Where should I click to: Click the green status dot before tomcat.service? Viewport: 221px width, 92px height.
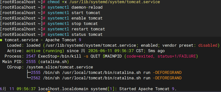[x=1, y=40]
